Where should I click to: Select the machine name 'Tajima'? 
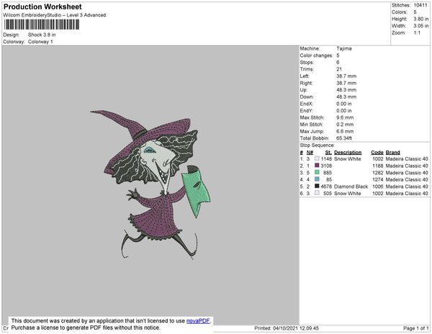pos(344,48)
